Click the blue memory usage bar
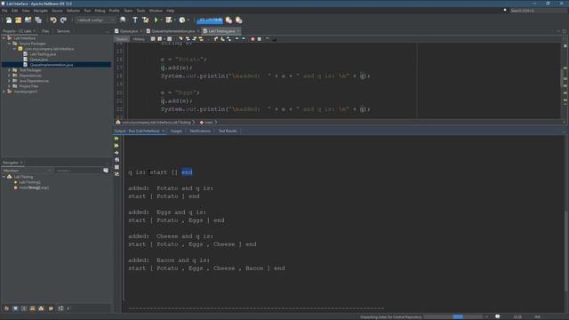Screen dimensions: 569x320 (x=210, y=20)
